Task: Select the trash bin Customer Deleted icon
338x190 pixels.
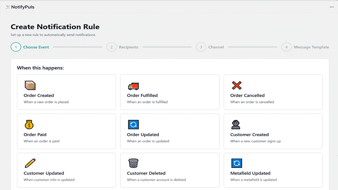Action: 133,163
